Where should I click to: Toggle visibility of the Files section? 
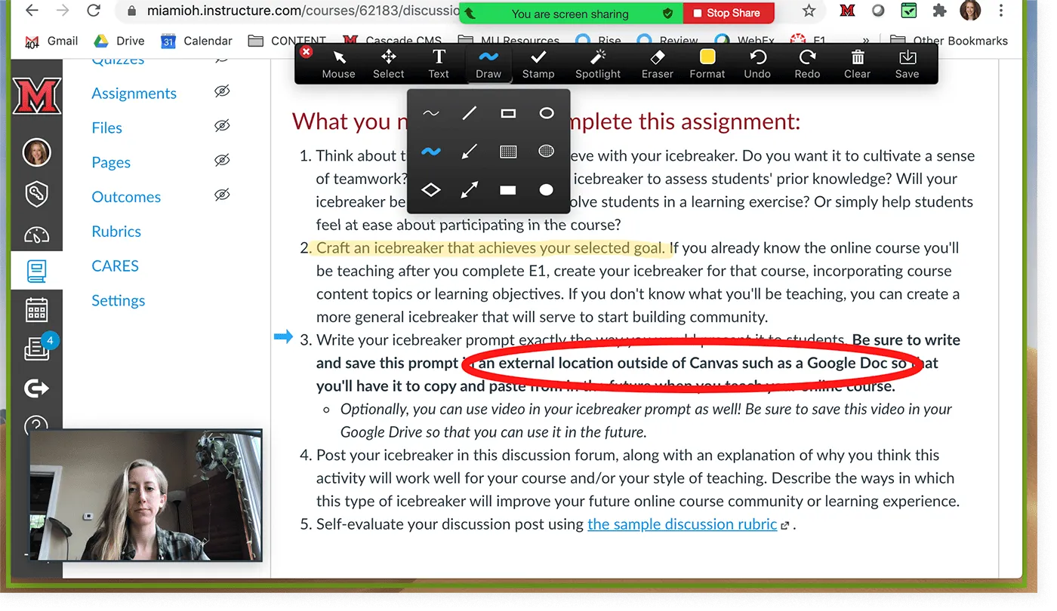(x=222, y=127)
